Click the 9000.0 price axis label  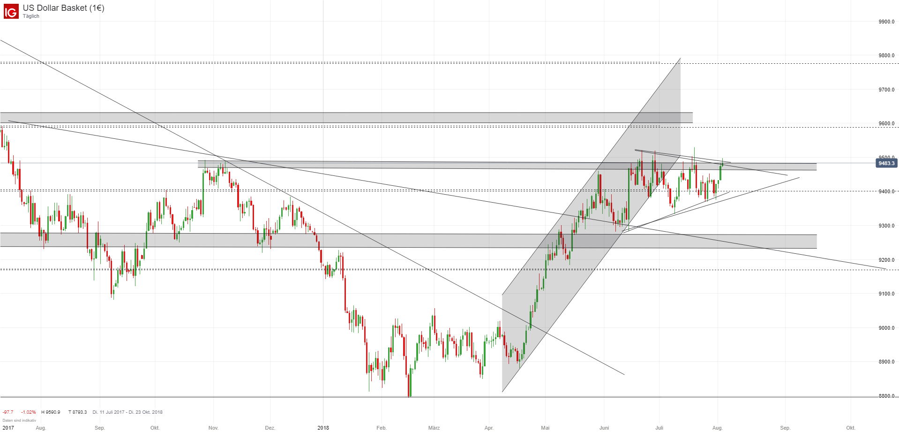[886, 328]
